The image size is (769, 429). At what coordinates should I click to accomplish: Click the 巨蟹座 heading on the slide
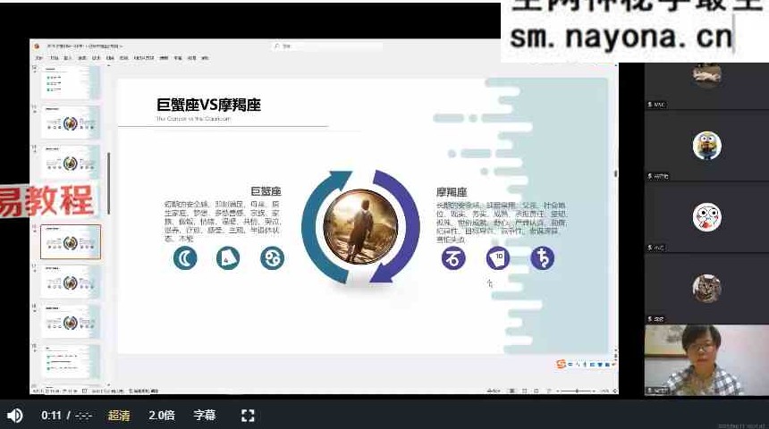click(266, 191)
